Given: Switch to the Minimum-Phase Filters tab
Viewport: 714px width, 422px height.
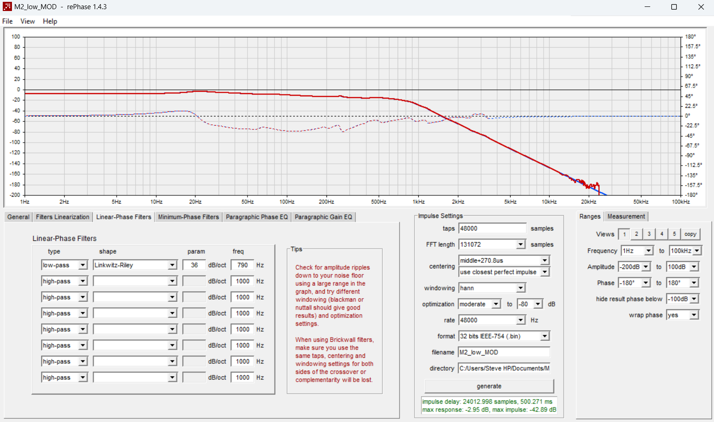Looking at the screenshot, I should (x=188, y=217).
